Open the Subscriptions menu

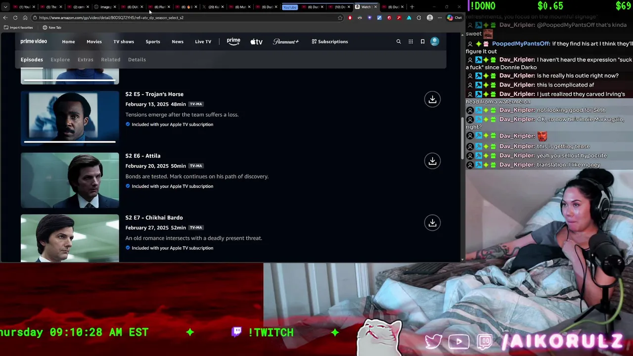tap(330, 42)
